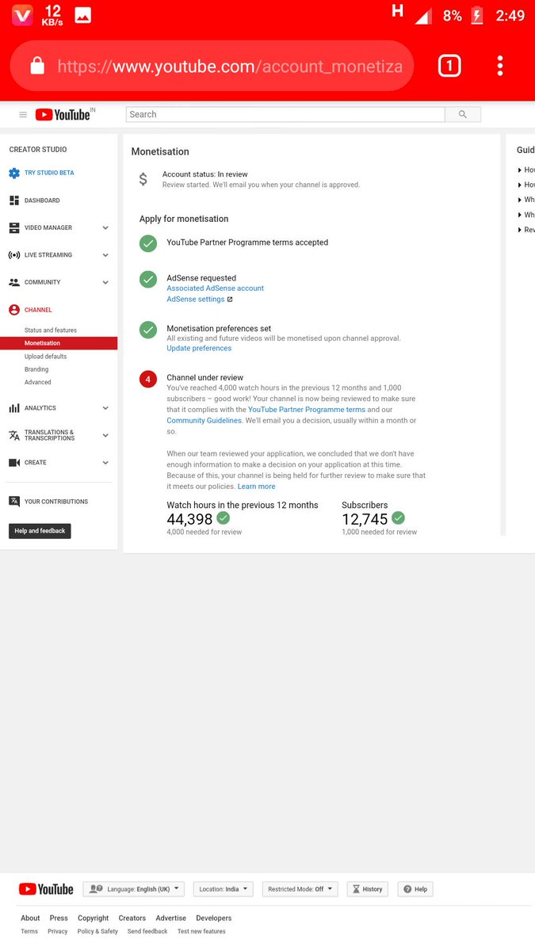Expand the Community section
Image resolution: width=535 pixels, height=951 pixels.
pyautogui.click(x=105, y=282)
